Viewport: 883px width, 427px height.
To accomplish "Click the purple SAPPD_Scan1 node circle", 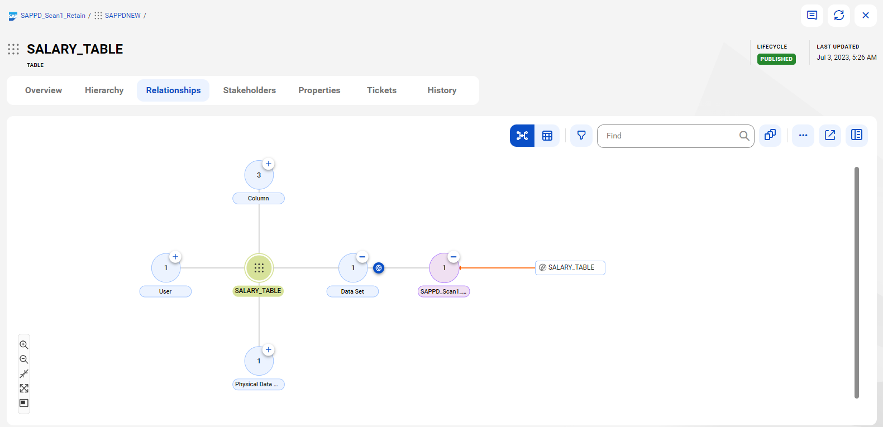I will 444,268.
